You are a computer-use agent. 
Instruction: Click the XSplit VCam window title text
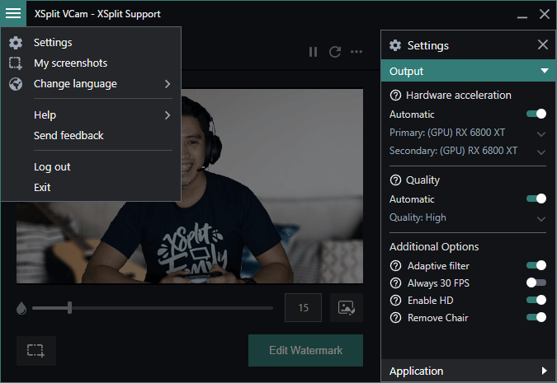coord(97,14)
